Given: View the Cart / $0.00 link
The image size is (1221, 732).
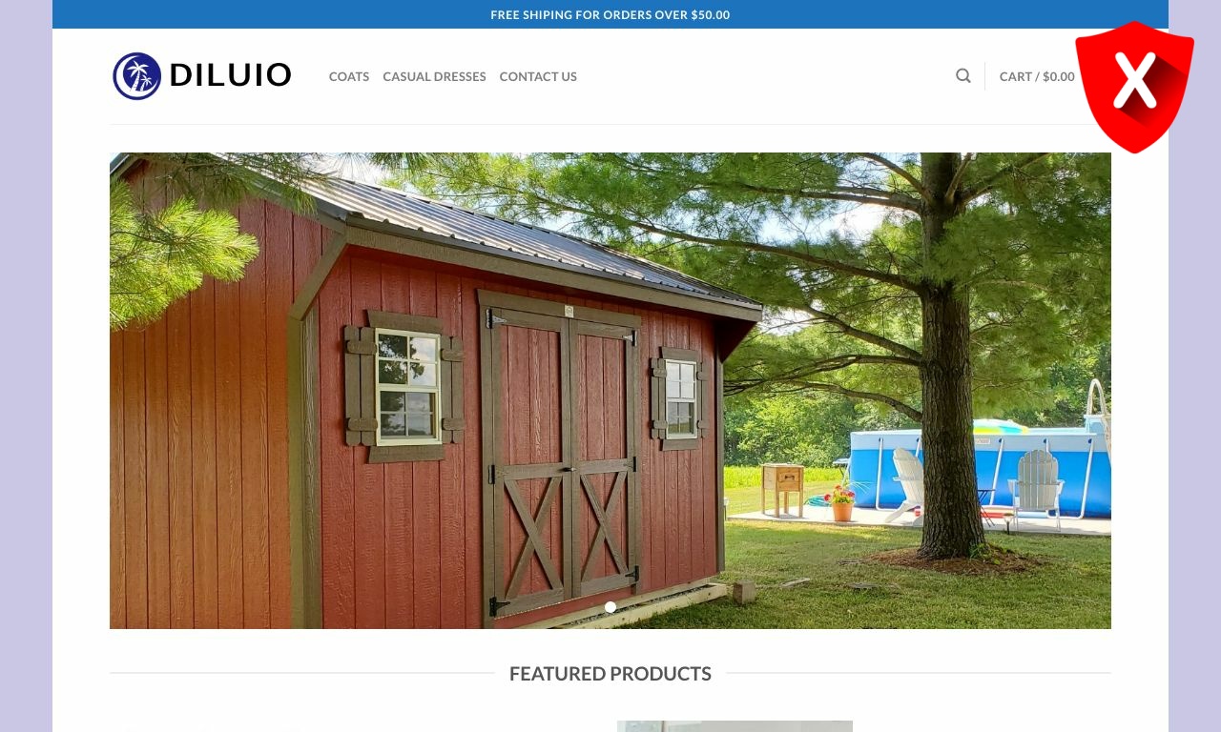Looking at the screenshot, I should tap(1037, 76).
